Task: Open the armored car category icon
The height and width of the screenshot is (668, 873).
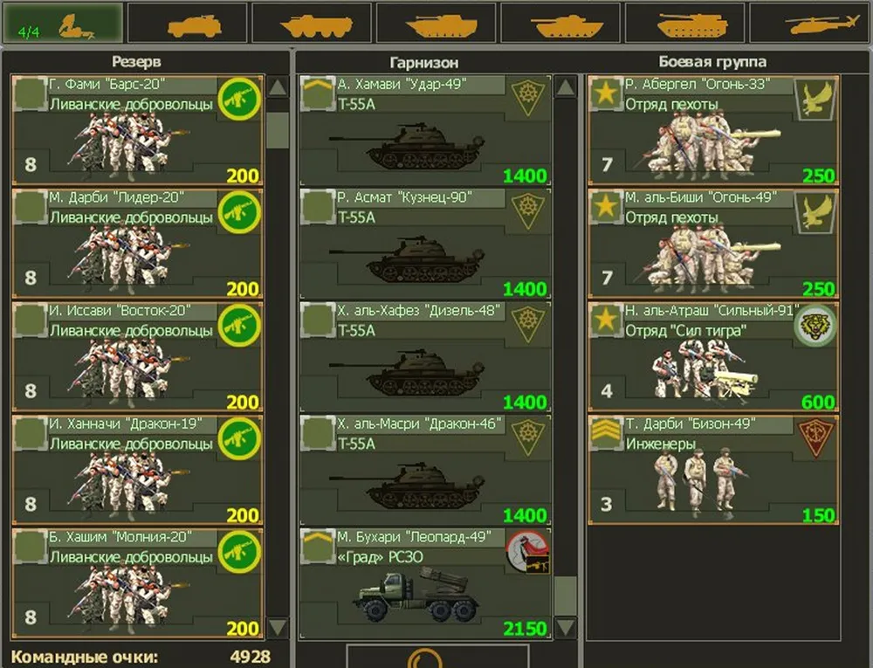Action: pyautogui.click(x=189, y=24)
